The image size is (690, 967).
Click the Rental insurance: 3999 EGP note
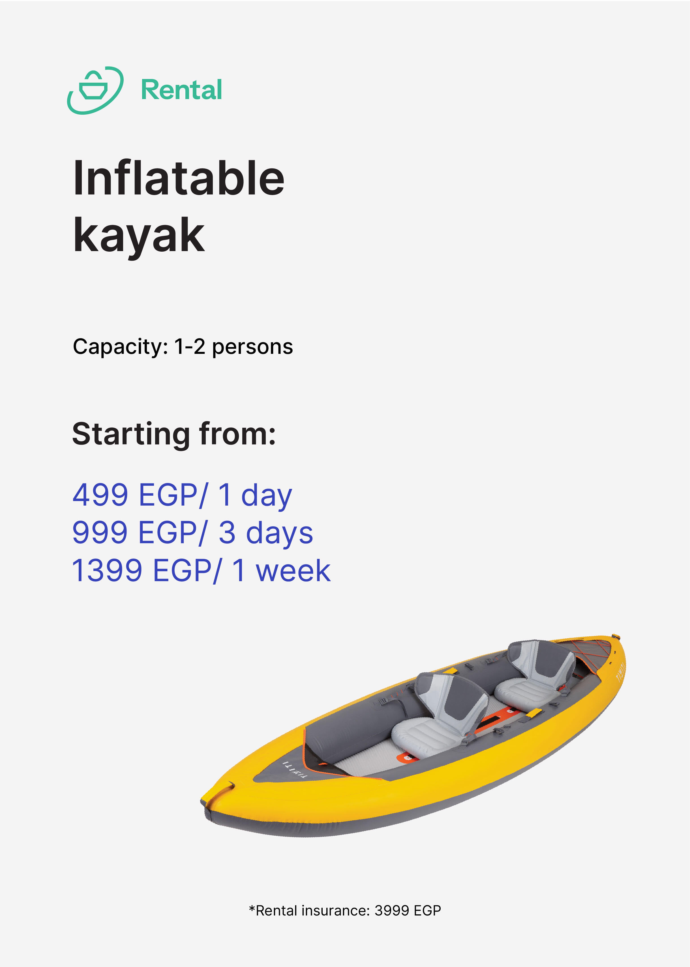345,910
